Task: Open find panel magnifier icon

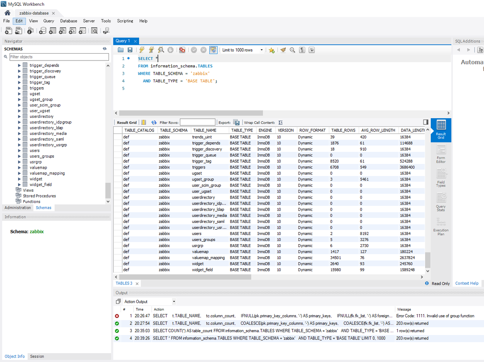Action: point(292,50)
